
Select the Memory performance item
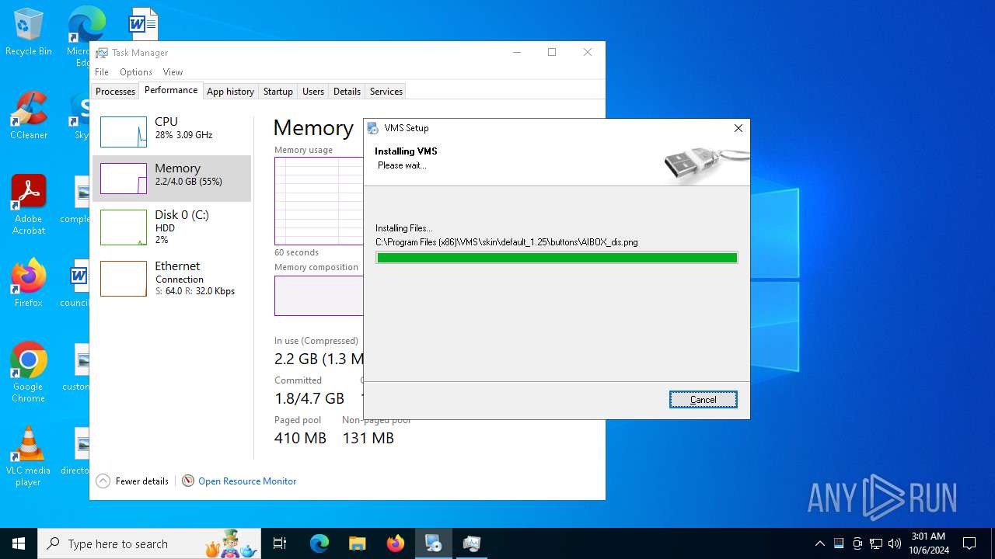[172, 179]
